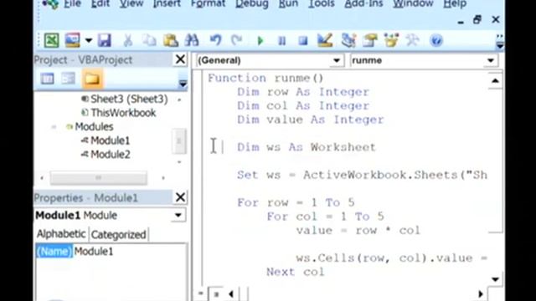This screenshot has width=536, height=301.
Task: Open the Tools menu
Action: 321,3
